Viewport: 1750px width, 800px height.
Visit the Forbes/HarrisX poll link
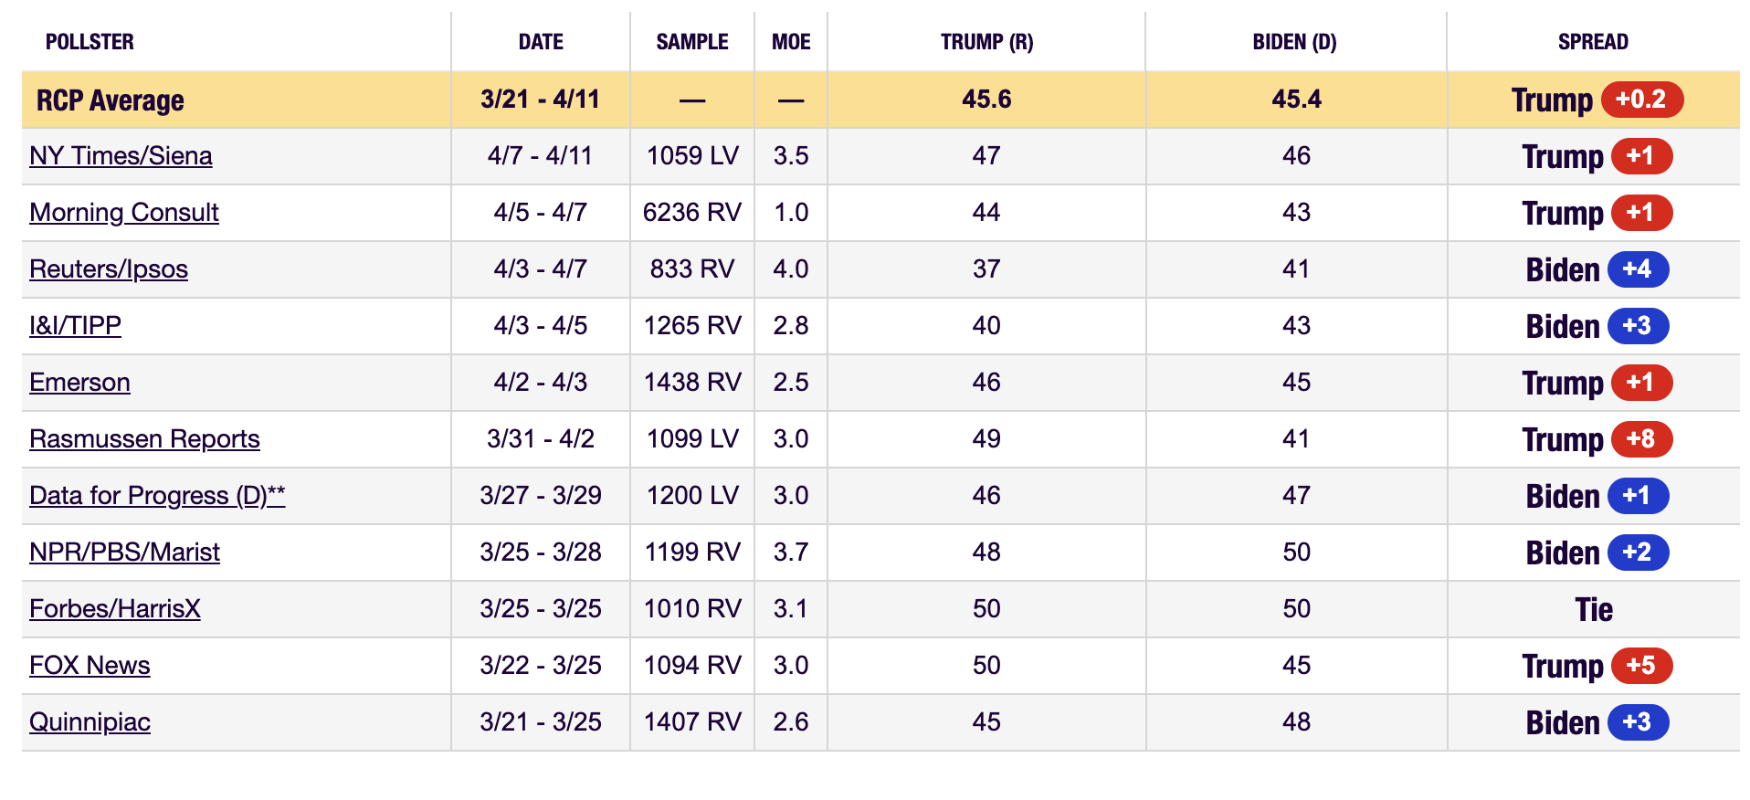(x=115, y=609)
